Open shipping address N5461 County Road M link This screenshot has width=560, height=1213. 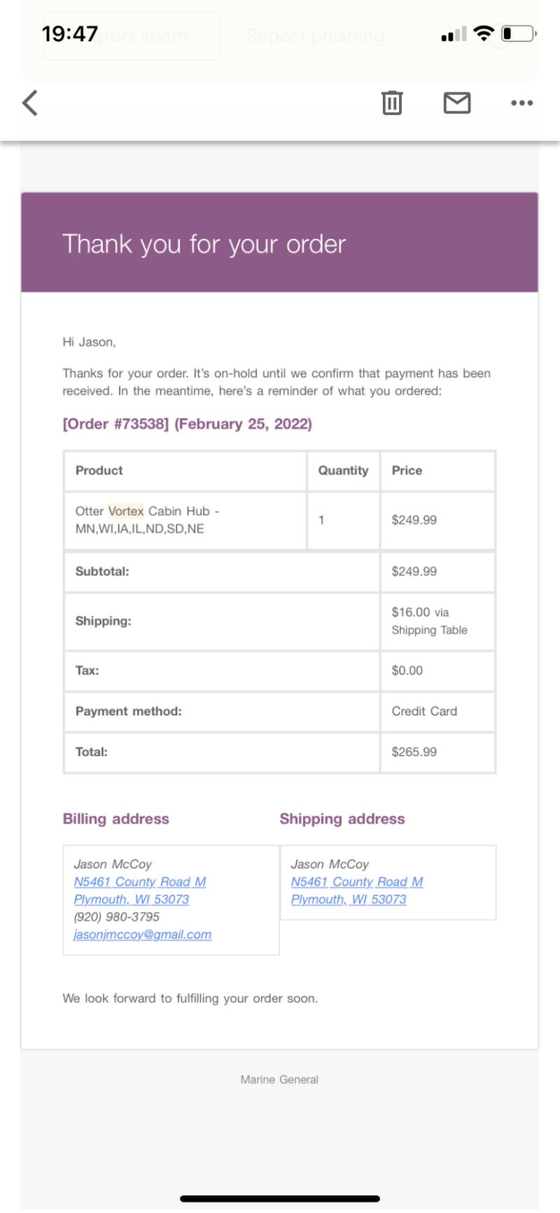point(357,882)
